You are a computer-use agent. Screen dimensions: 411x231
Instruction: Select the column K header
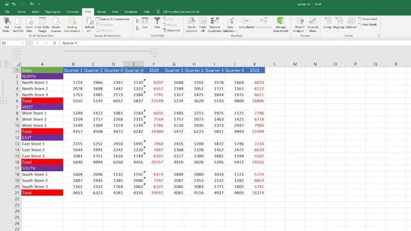(x=254, y=64)
